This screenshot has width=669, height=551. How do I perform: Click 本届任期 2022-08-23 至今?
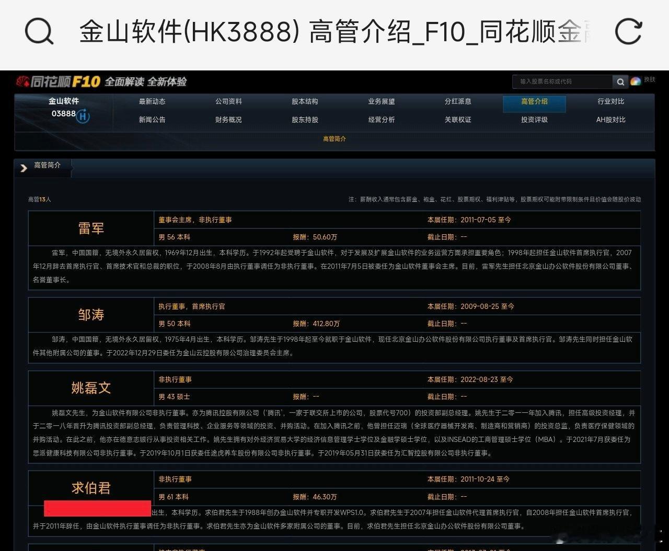tap(470, 379)
